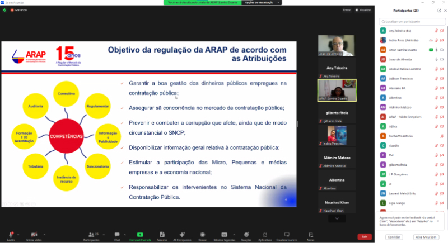Click camera-off icon for Albertina
The height and width of the screenshot is (243, 448).
[x=442, y=98]
